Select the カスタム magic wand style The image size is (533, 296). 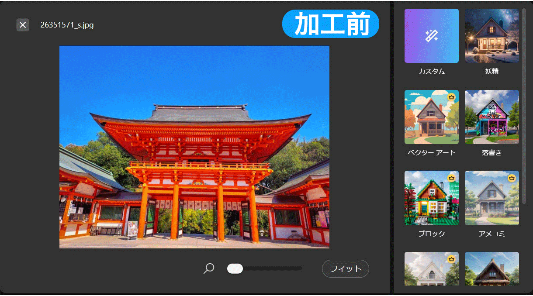point(431,36)
